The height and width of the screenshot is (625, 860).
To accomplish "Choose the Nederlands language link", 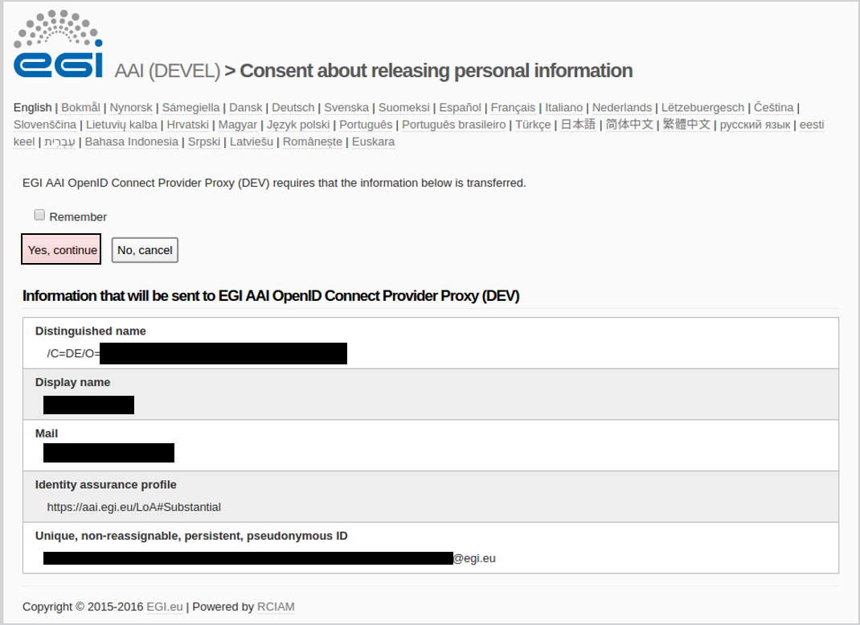I will click(x=622, y=108).
